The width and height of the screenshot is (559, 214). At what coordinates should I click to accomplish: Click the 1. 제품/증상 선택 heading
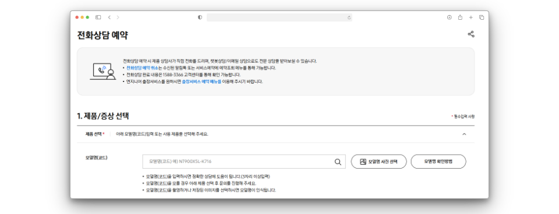(x=103, y=116)
